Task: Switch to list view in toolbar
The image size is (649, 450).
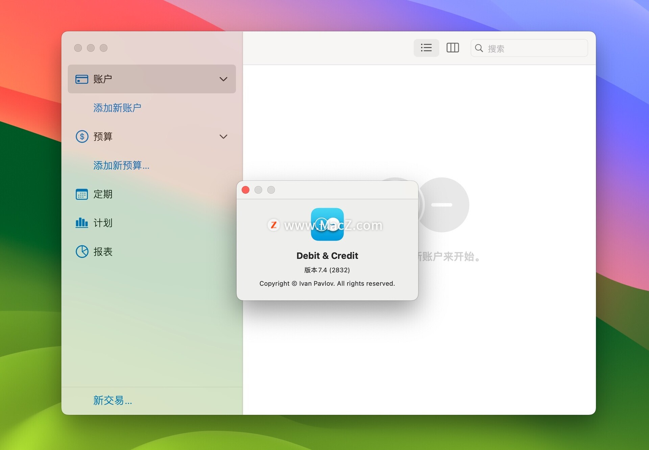Action: (426, 48)
